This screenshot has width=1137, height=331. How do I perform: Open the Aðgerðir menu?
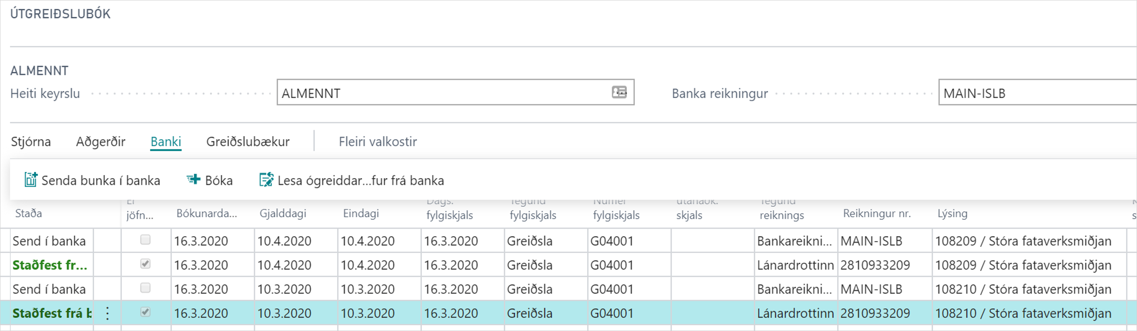tap(101, 142)
